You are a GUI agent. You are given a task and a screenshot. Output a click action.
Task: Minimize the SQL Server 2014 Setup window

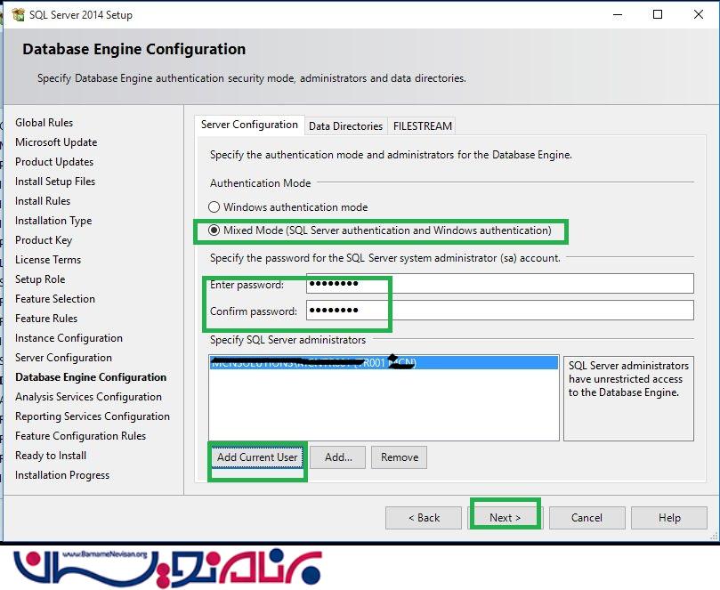pos(618,15)
